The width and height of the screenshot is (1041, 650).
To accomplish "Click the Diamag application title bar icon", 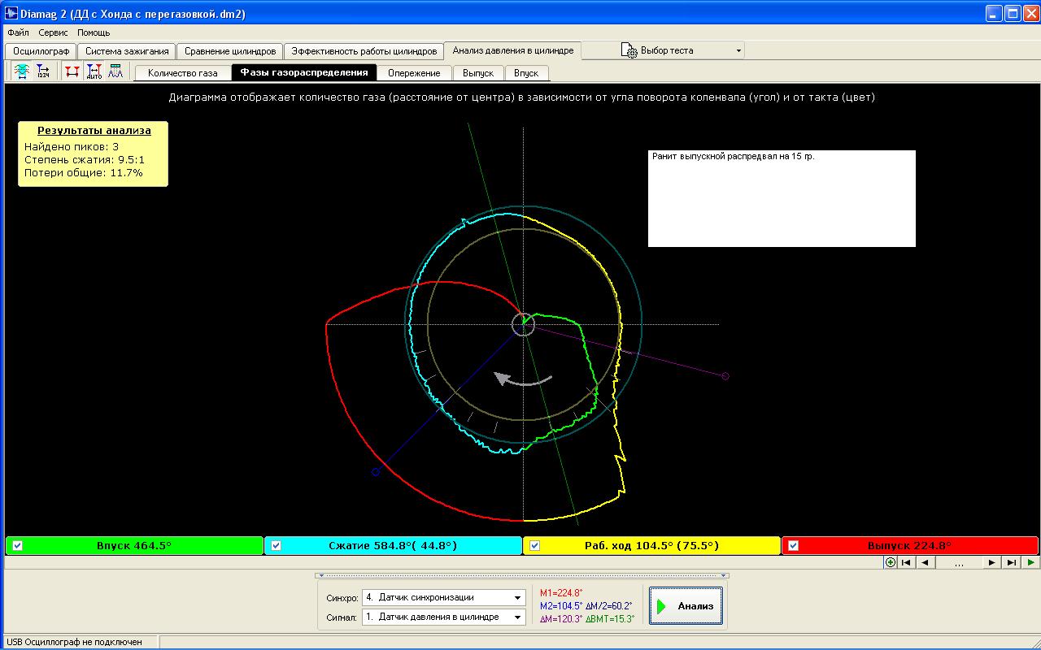I will [x=11, y=13].
